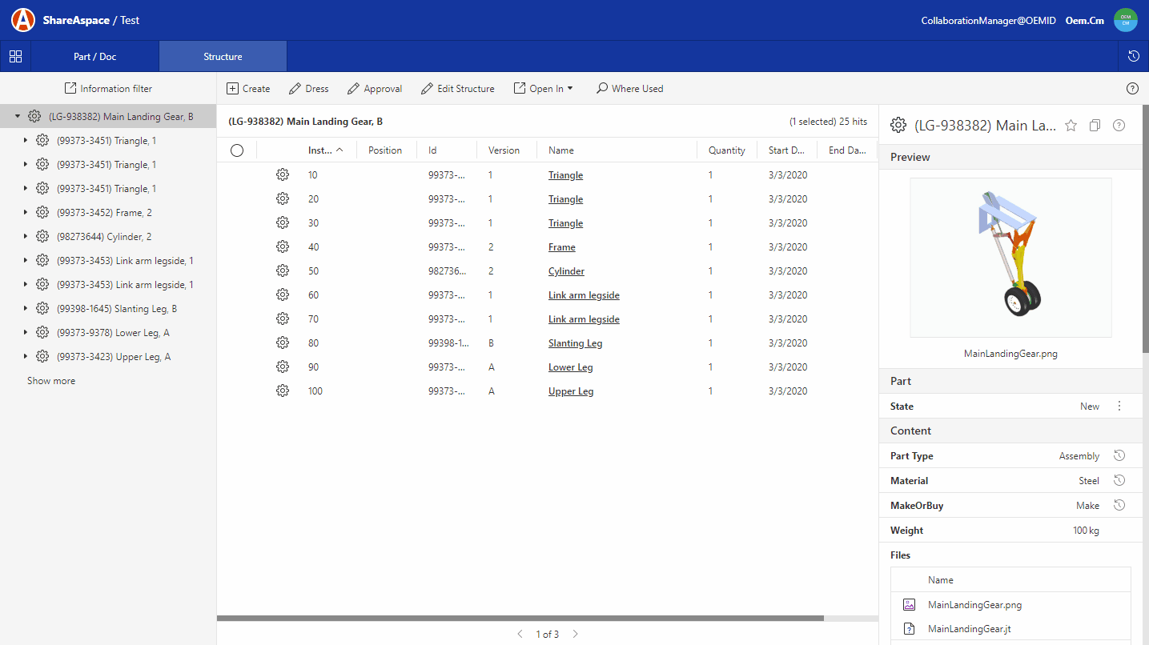
Task: Open the Cylinder part link
Action: click(x=566, y=270)
